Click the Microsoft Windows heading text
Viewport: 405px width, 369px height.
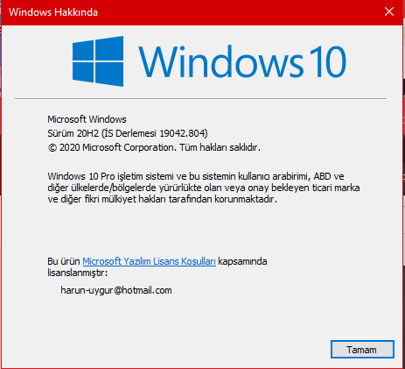pos(87,119)
